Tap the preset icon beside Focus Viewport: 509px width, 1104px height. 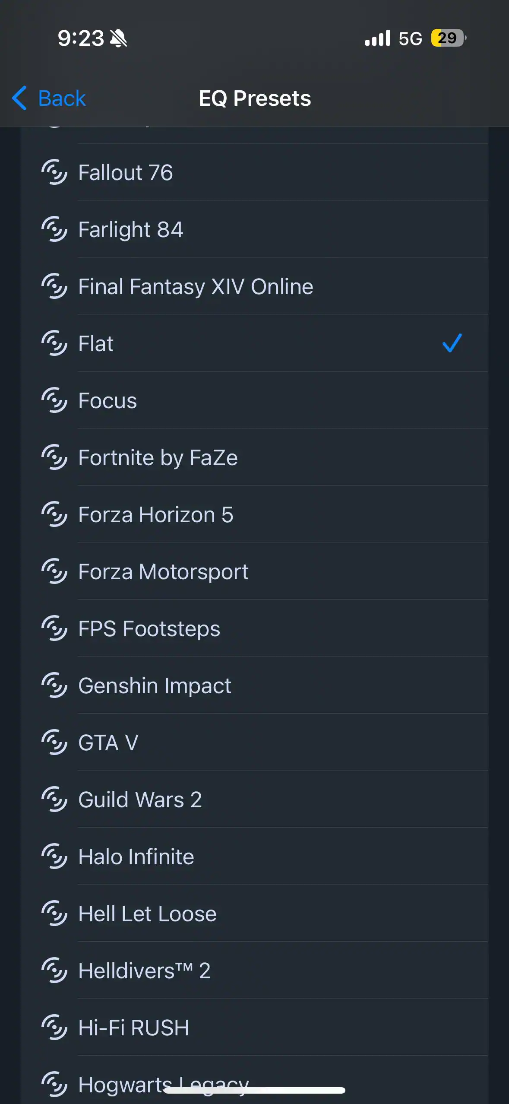pos(54,400)
